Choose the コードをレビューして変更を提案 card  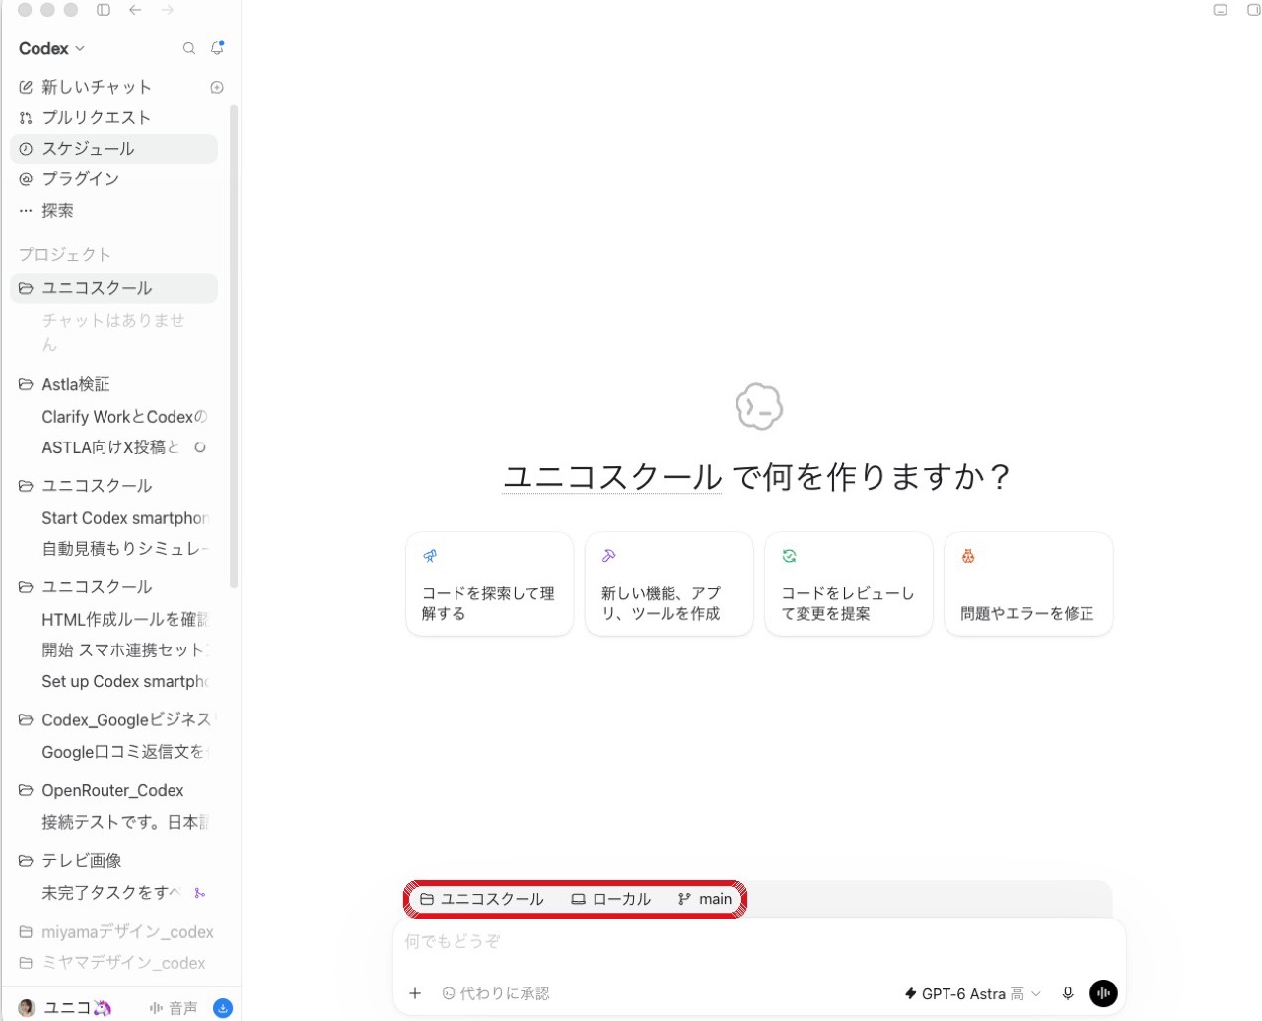[x=849, y=583]
